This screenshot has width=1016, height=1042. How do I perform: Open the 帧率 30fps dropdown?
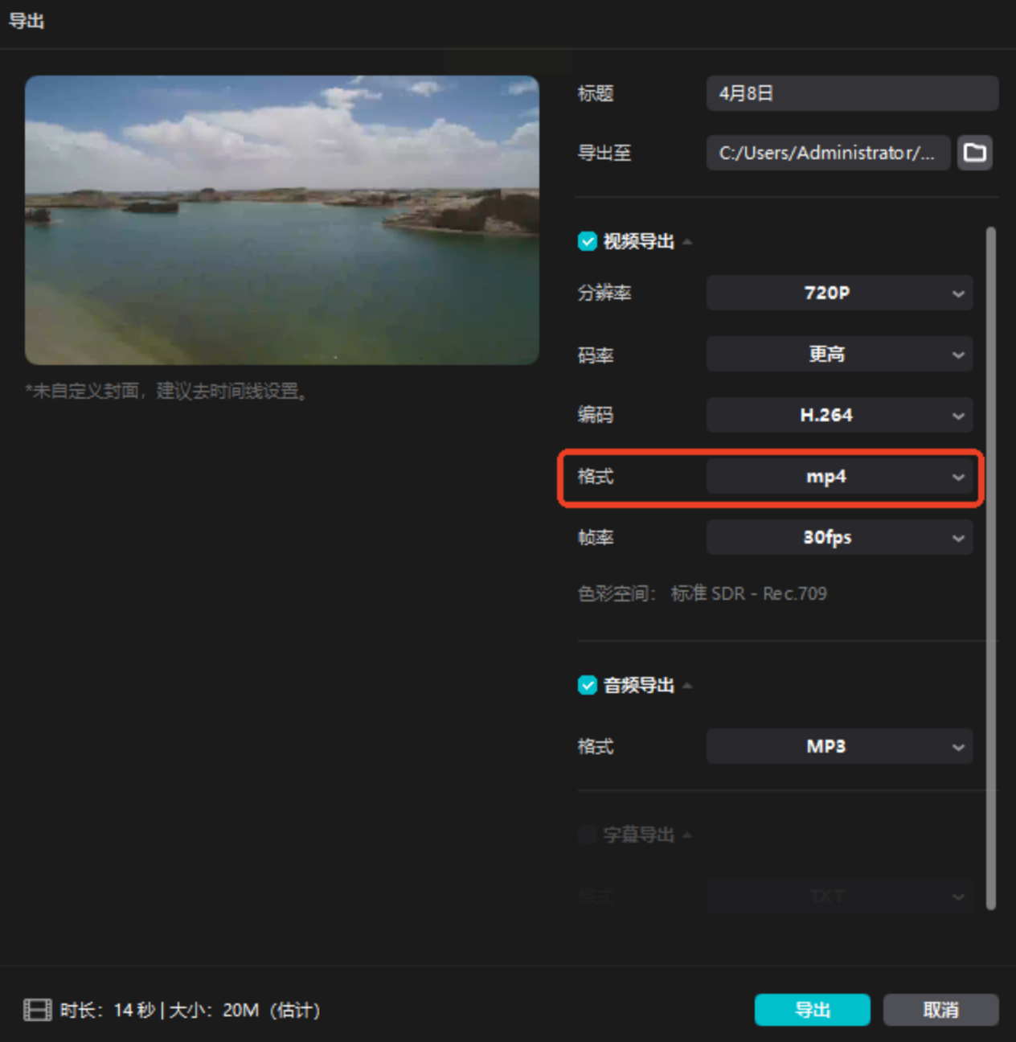(x=839, y=537)
